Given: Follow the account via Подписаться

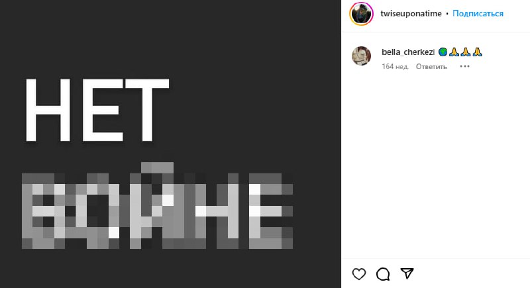Looking at the screenshot, I should pos(478,13).
